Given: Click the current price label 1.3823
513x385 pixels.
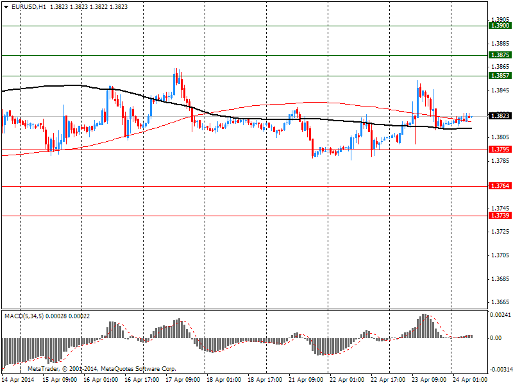Looking at the screenshot, I should pyautogui.click(x=500, y=116).
